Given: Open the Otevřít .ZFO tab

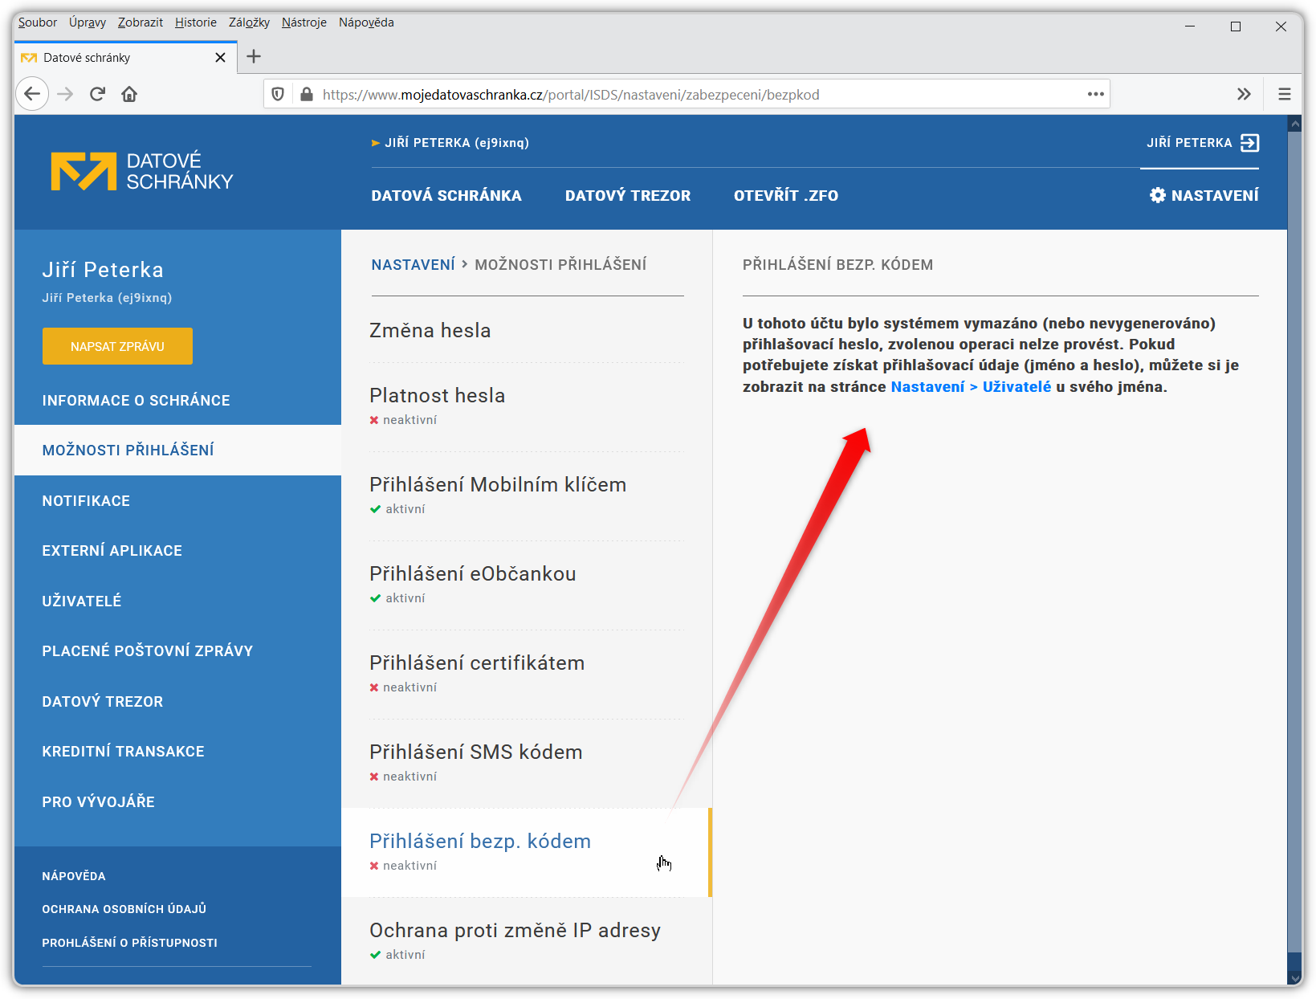Looking at the screenshot, I should click(x=786, y=196).
